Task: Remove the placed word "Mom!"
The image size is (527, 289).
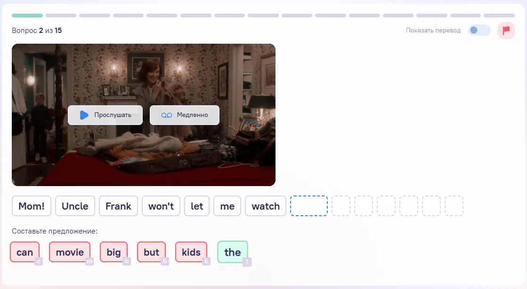Action: (x=32, y=206)
